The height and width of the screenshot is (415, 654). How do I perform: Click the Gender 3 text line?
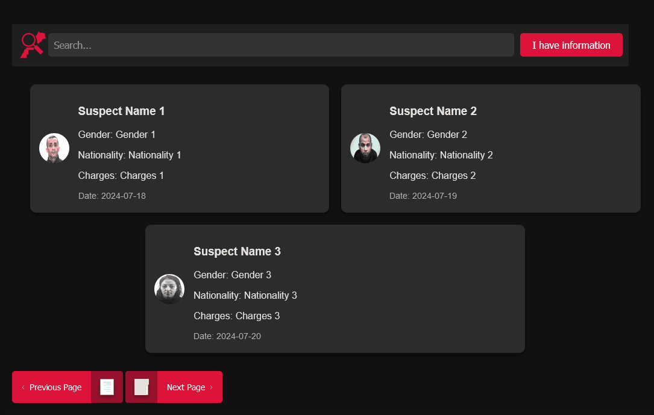(x=233, y=275)
